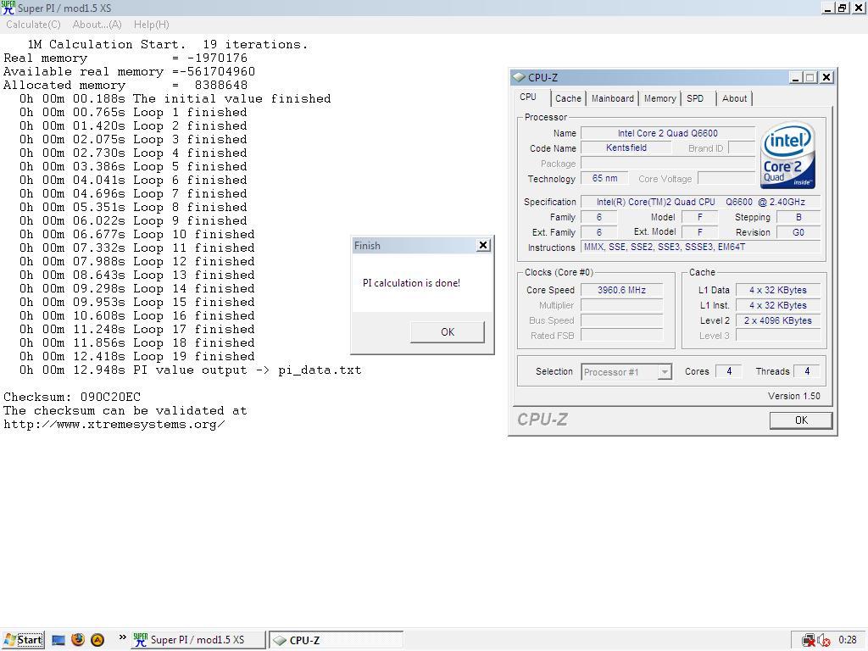Launch Firefox from the quick launch bar
Image resolution: width=868 pixels, height=651 pixels.
[78, 640]
